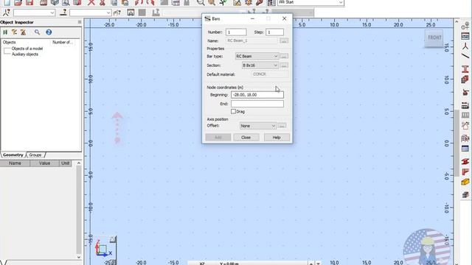Click the Close button in Bars dialog
Screen dimensions: 472x265
(x=246, y=138)
